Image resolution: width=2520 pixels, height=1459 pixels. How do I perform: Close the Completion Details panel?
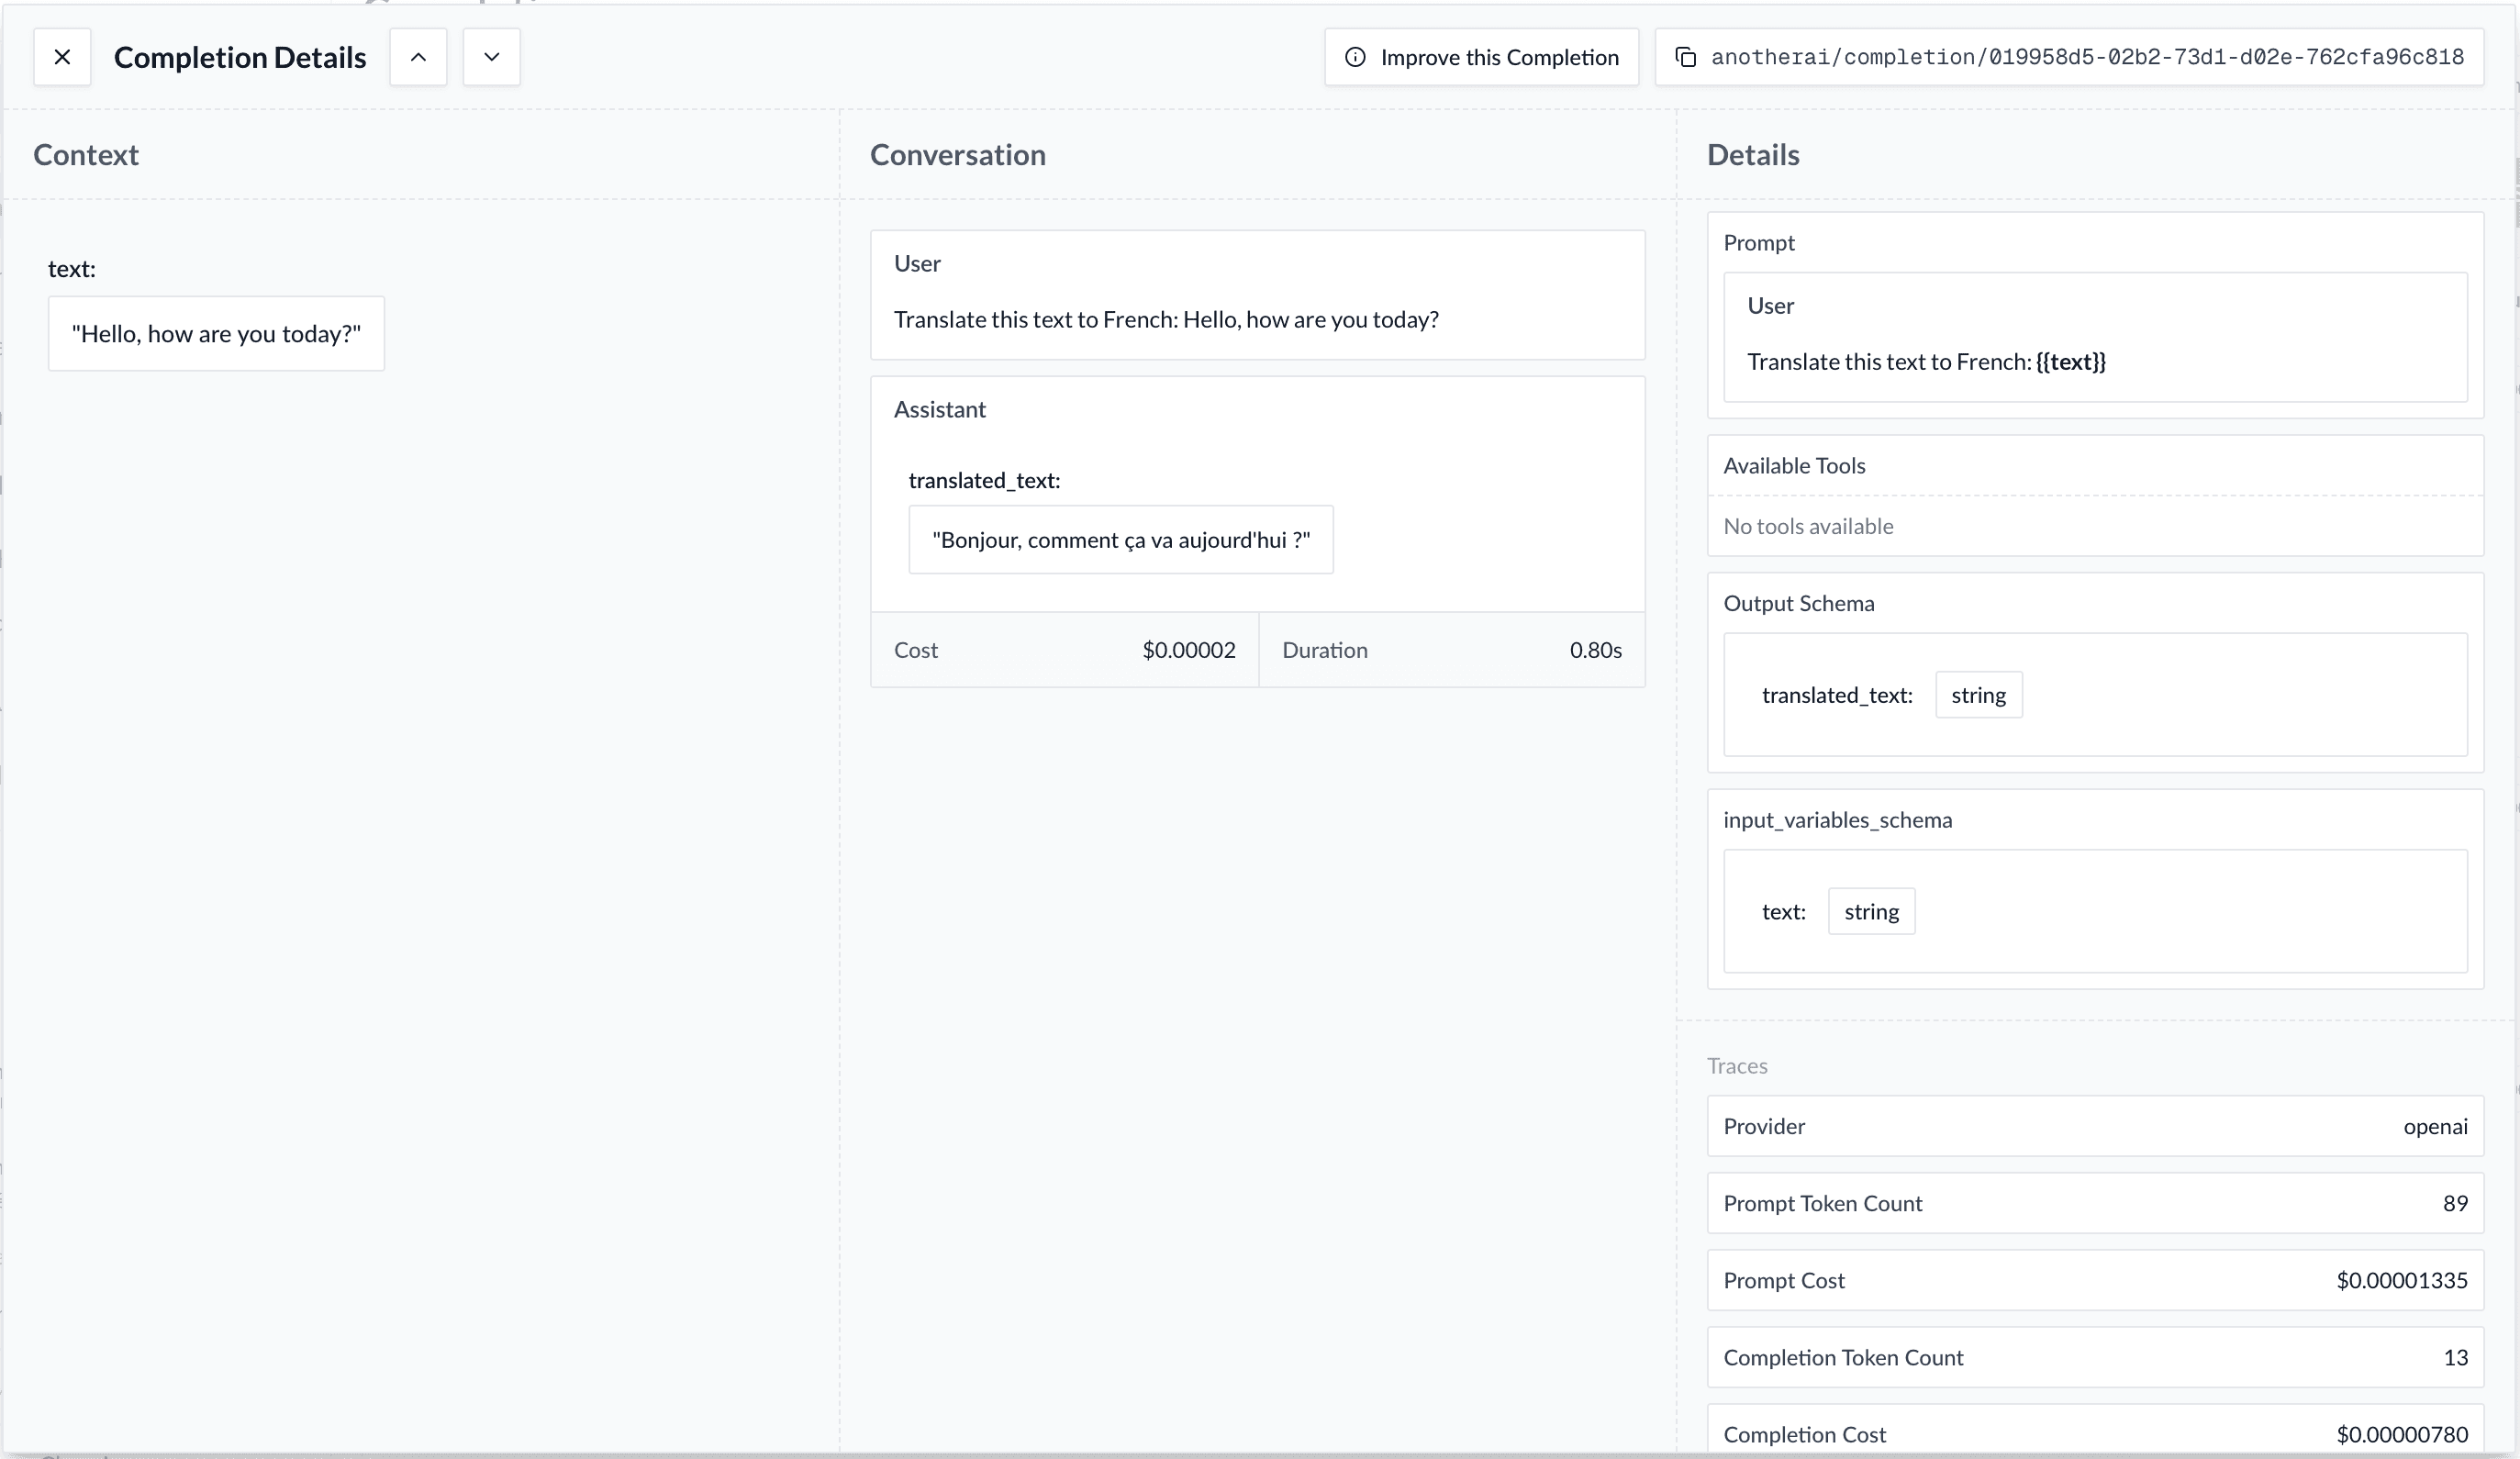(62, 57)
